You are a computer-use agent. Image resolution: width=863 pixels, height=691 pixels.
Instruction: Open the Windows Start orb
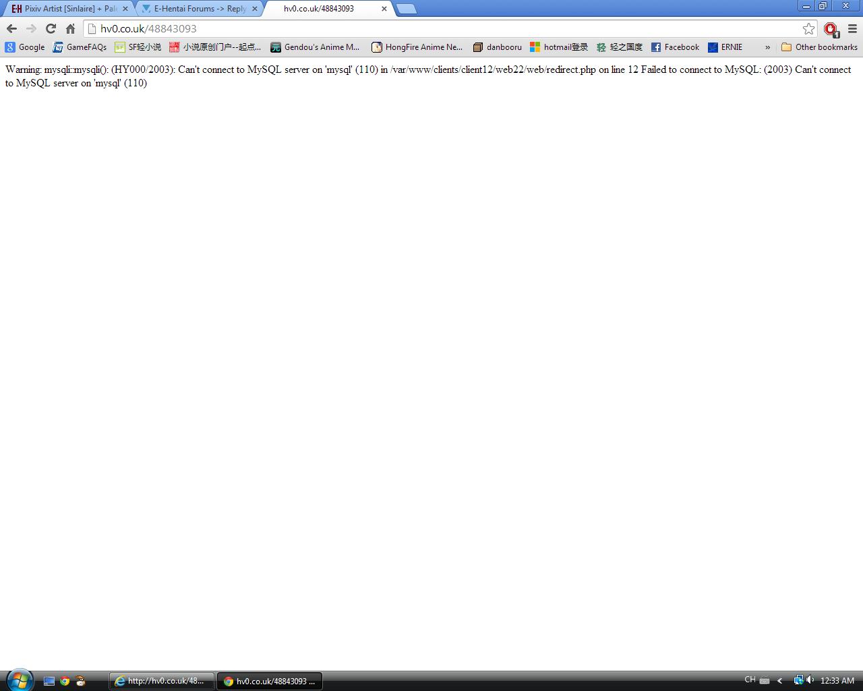(x=20, y=680)
